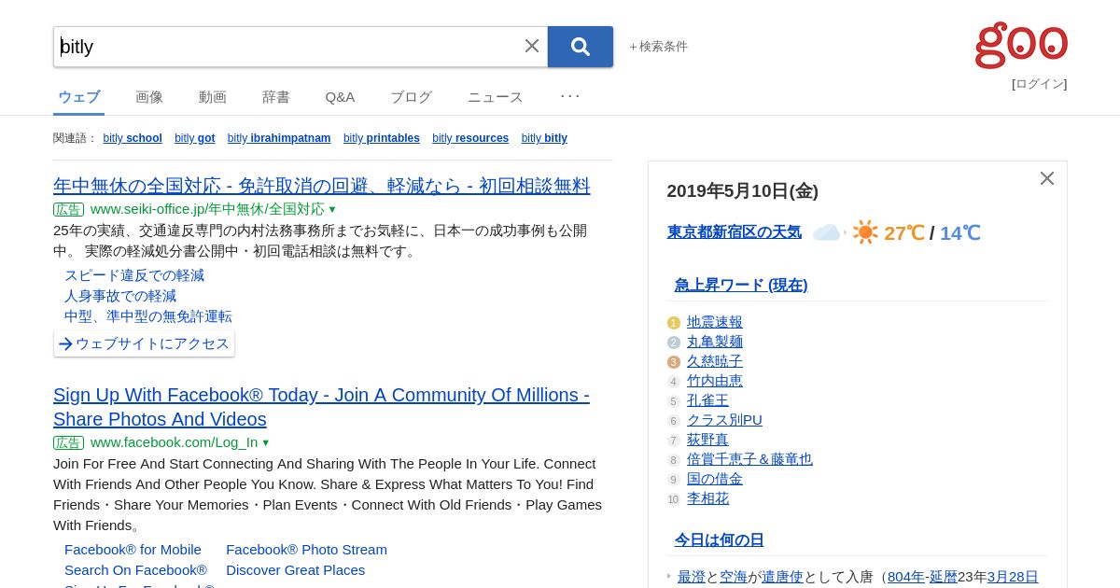This screenshot has height=588, width=1120.
Task: Switch to the 画像 tab
Action: pyautogui.click(x=149, y=97)
